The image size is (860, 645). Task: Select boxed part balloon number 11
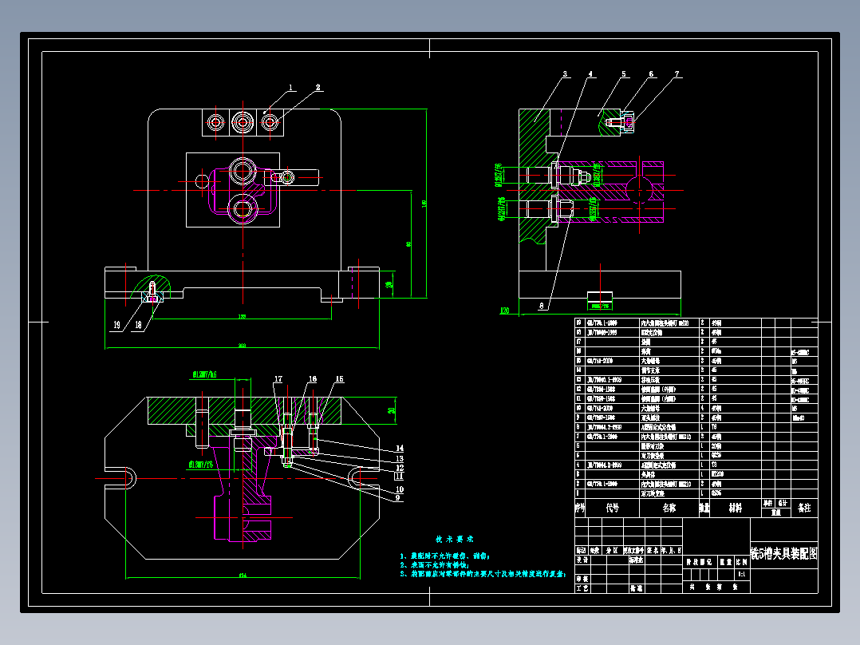click(x=399, y=476)
